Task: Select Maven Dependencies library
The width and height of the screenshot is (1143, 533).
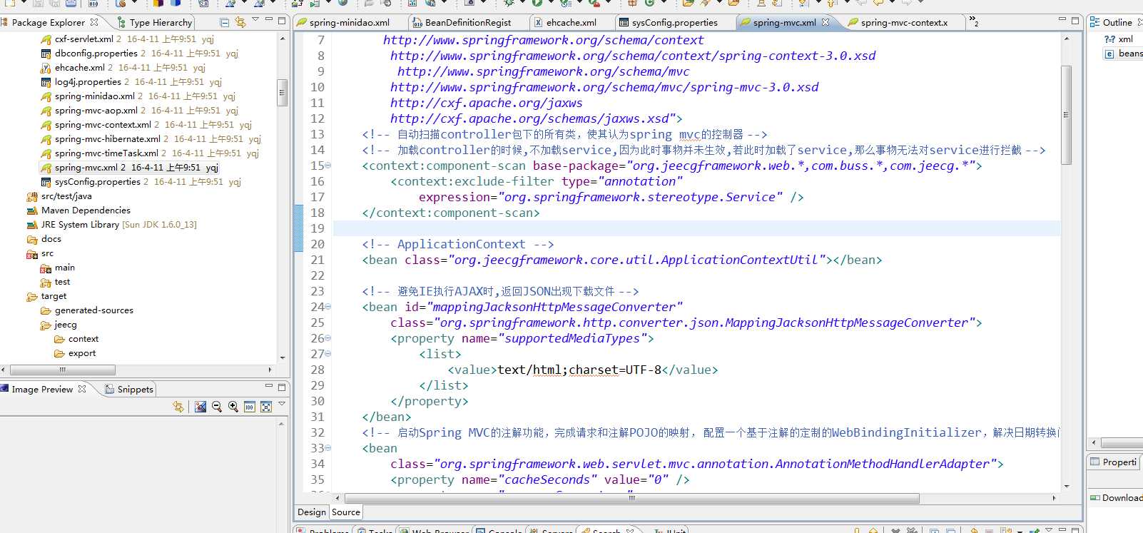Action: 86,210
